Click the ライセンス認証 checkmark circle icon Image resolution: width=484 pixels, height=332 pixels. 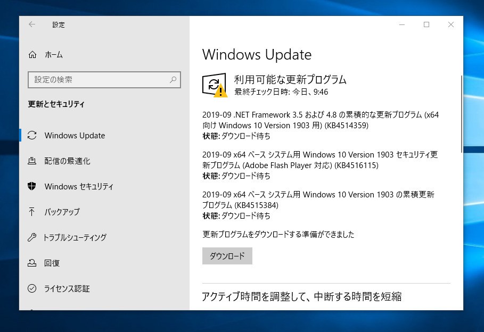pyautogui.click(x=32, y=288)
